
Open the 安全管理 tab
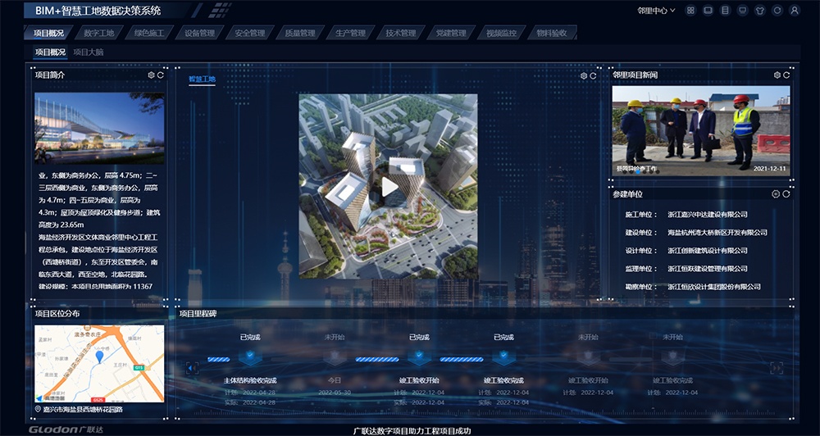249,34
